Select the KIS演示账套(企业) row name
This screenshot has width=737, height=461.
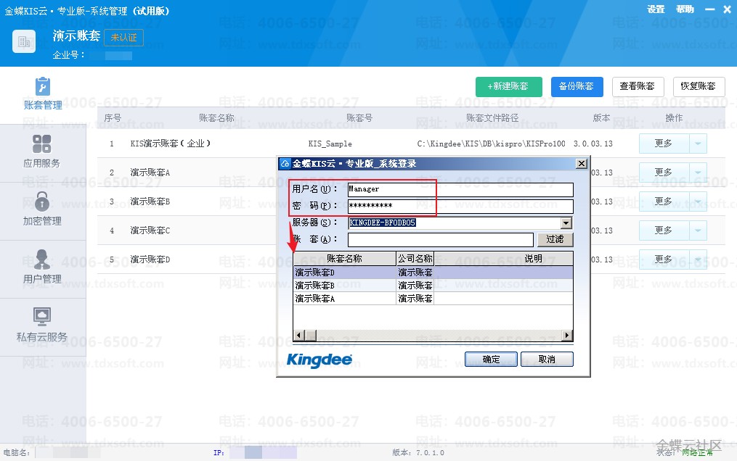(x=171, y=144)
